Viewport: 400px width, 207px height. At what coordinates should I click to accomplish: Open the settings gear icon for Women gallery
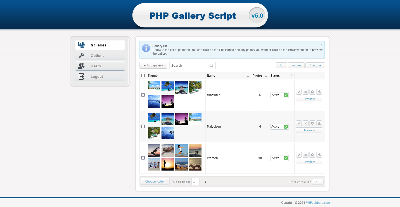coord(312,155)
